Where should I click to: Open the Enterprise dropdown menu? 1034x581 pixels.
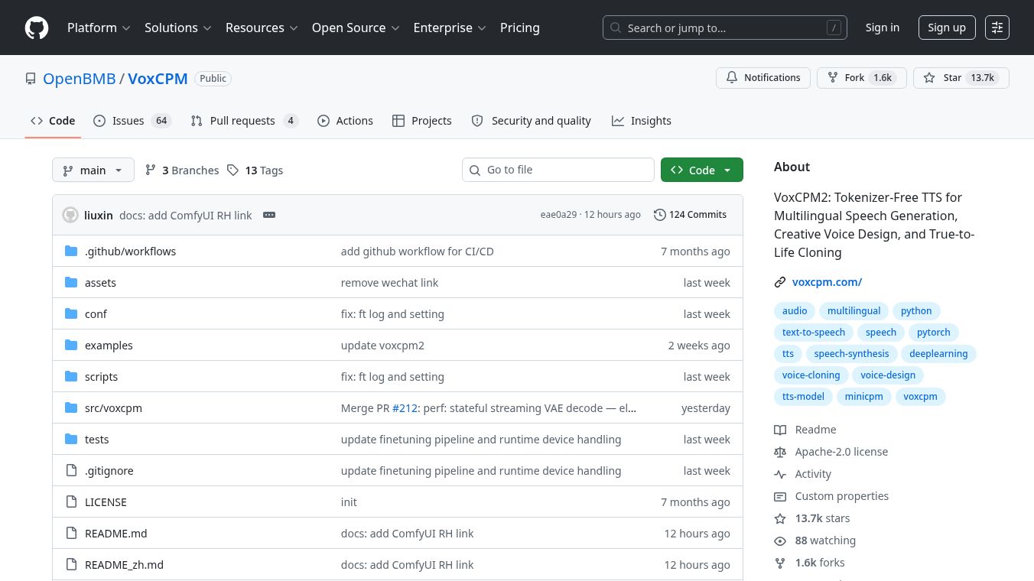tap(450, 28)
